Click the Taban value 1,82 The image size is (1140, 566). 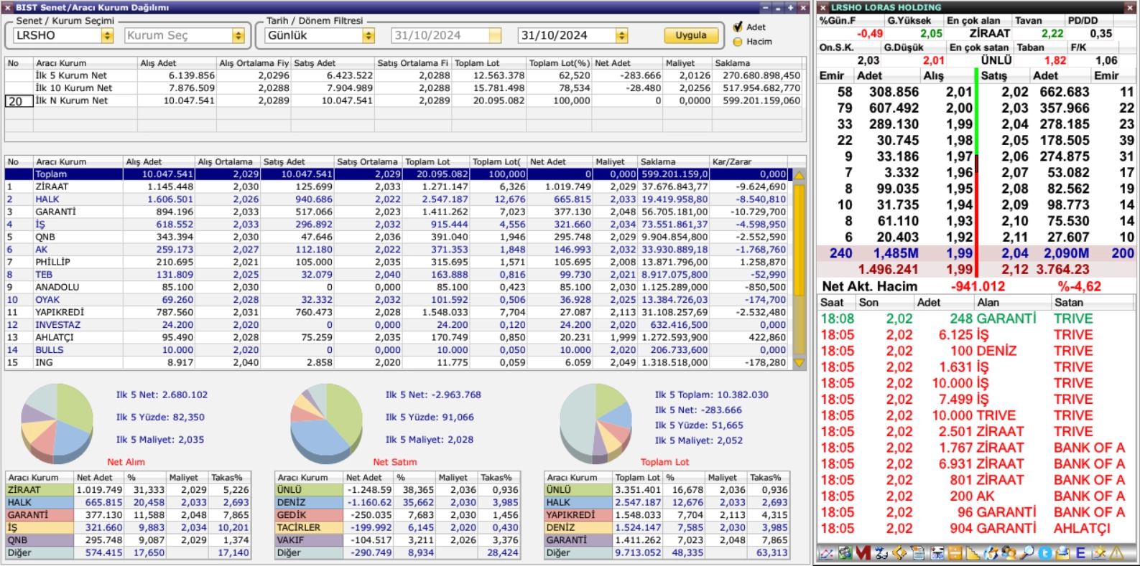(x=1055, y=61)
